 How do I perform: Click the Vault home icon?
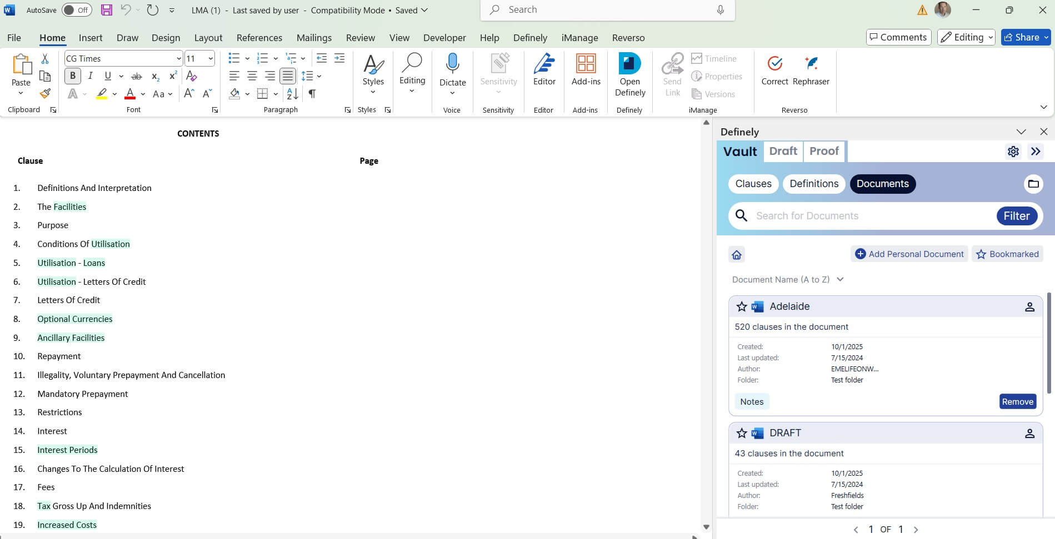click(737, 255)
